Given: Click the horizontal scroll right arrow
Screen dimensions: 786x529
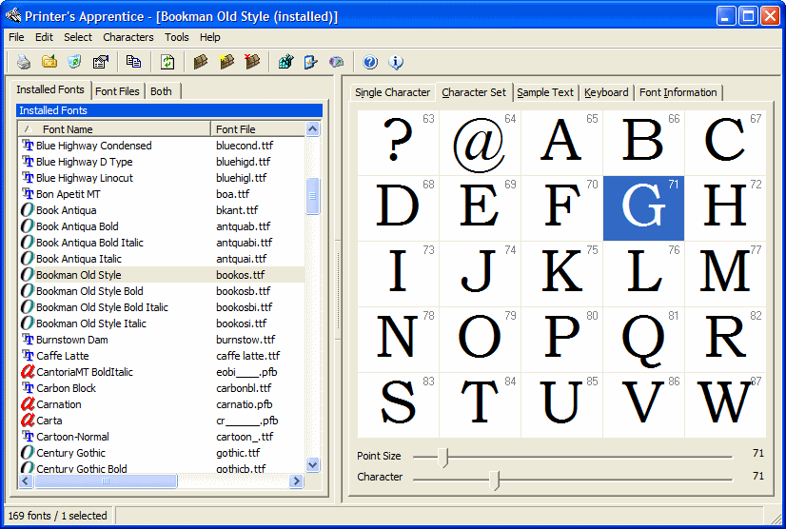Looking at the screenshot, I should tap(296, 481).
